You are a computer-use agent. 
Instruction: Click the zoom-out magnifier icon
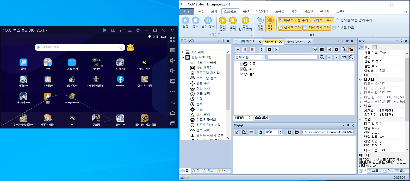tap(344, 49)
